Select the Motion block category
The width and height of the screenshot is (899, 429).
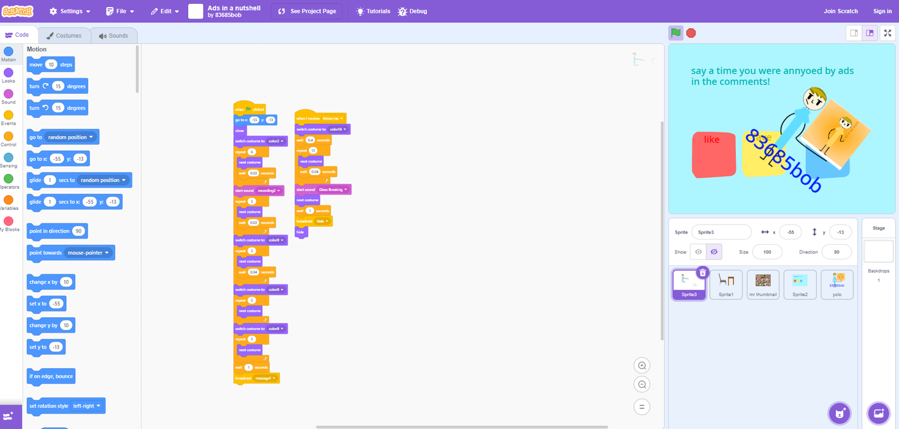[x=8, y=54]
